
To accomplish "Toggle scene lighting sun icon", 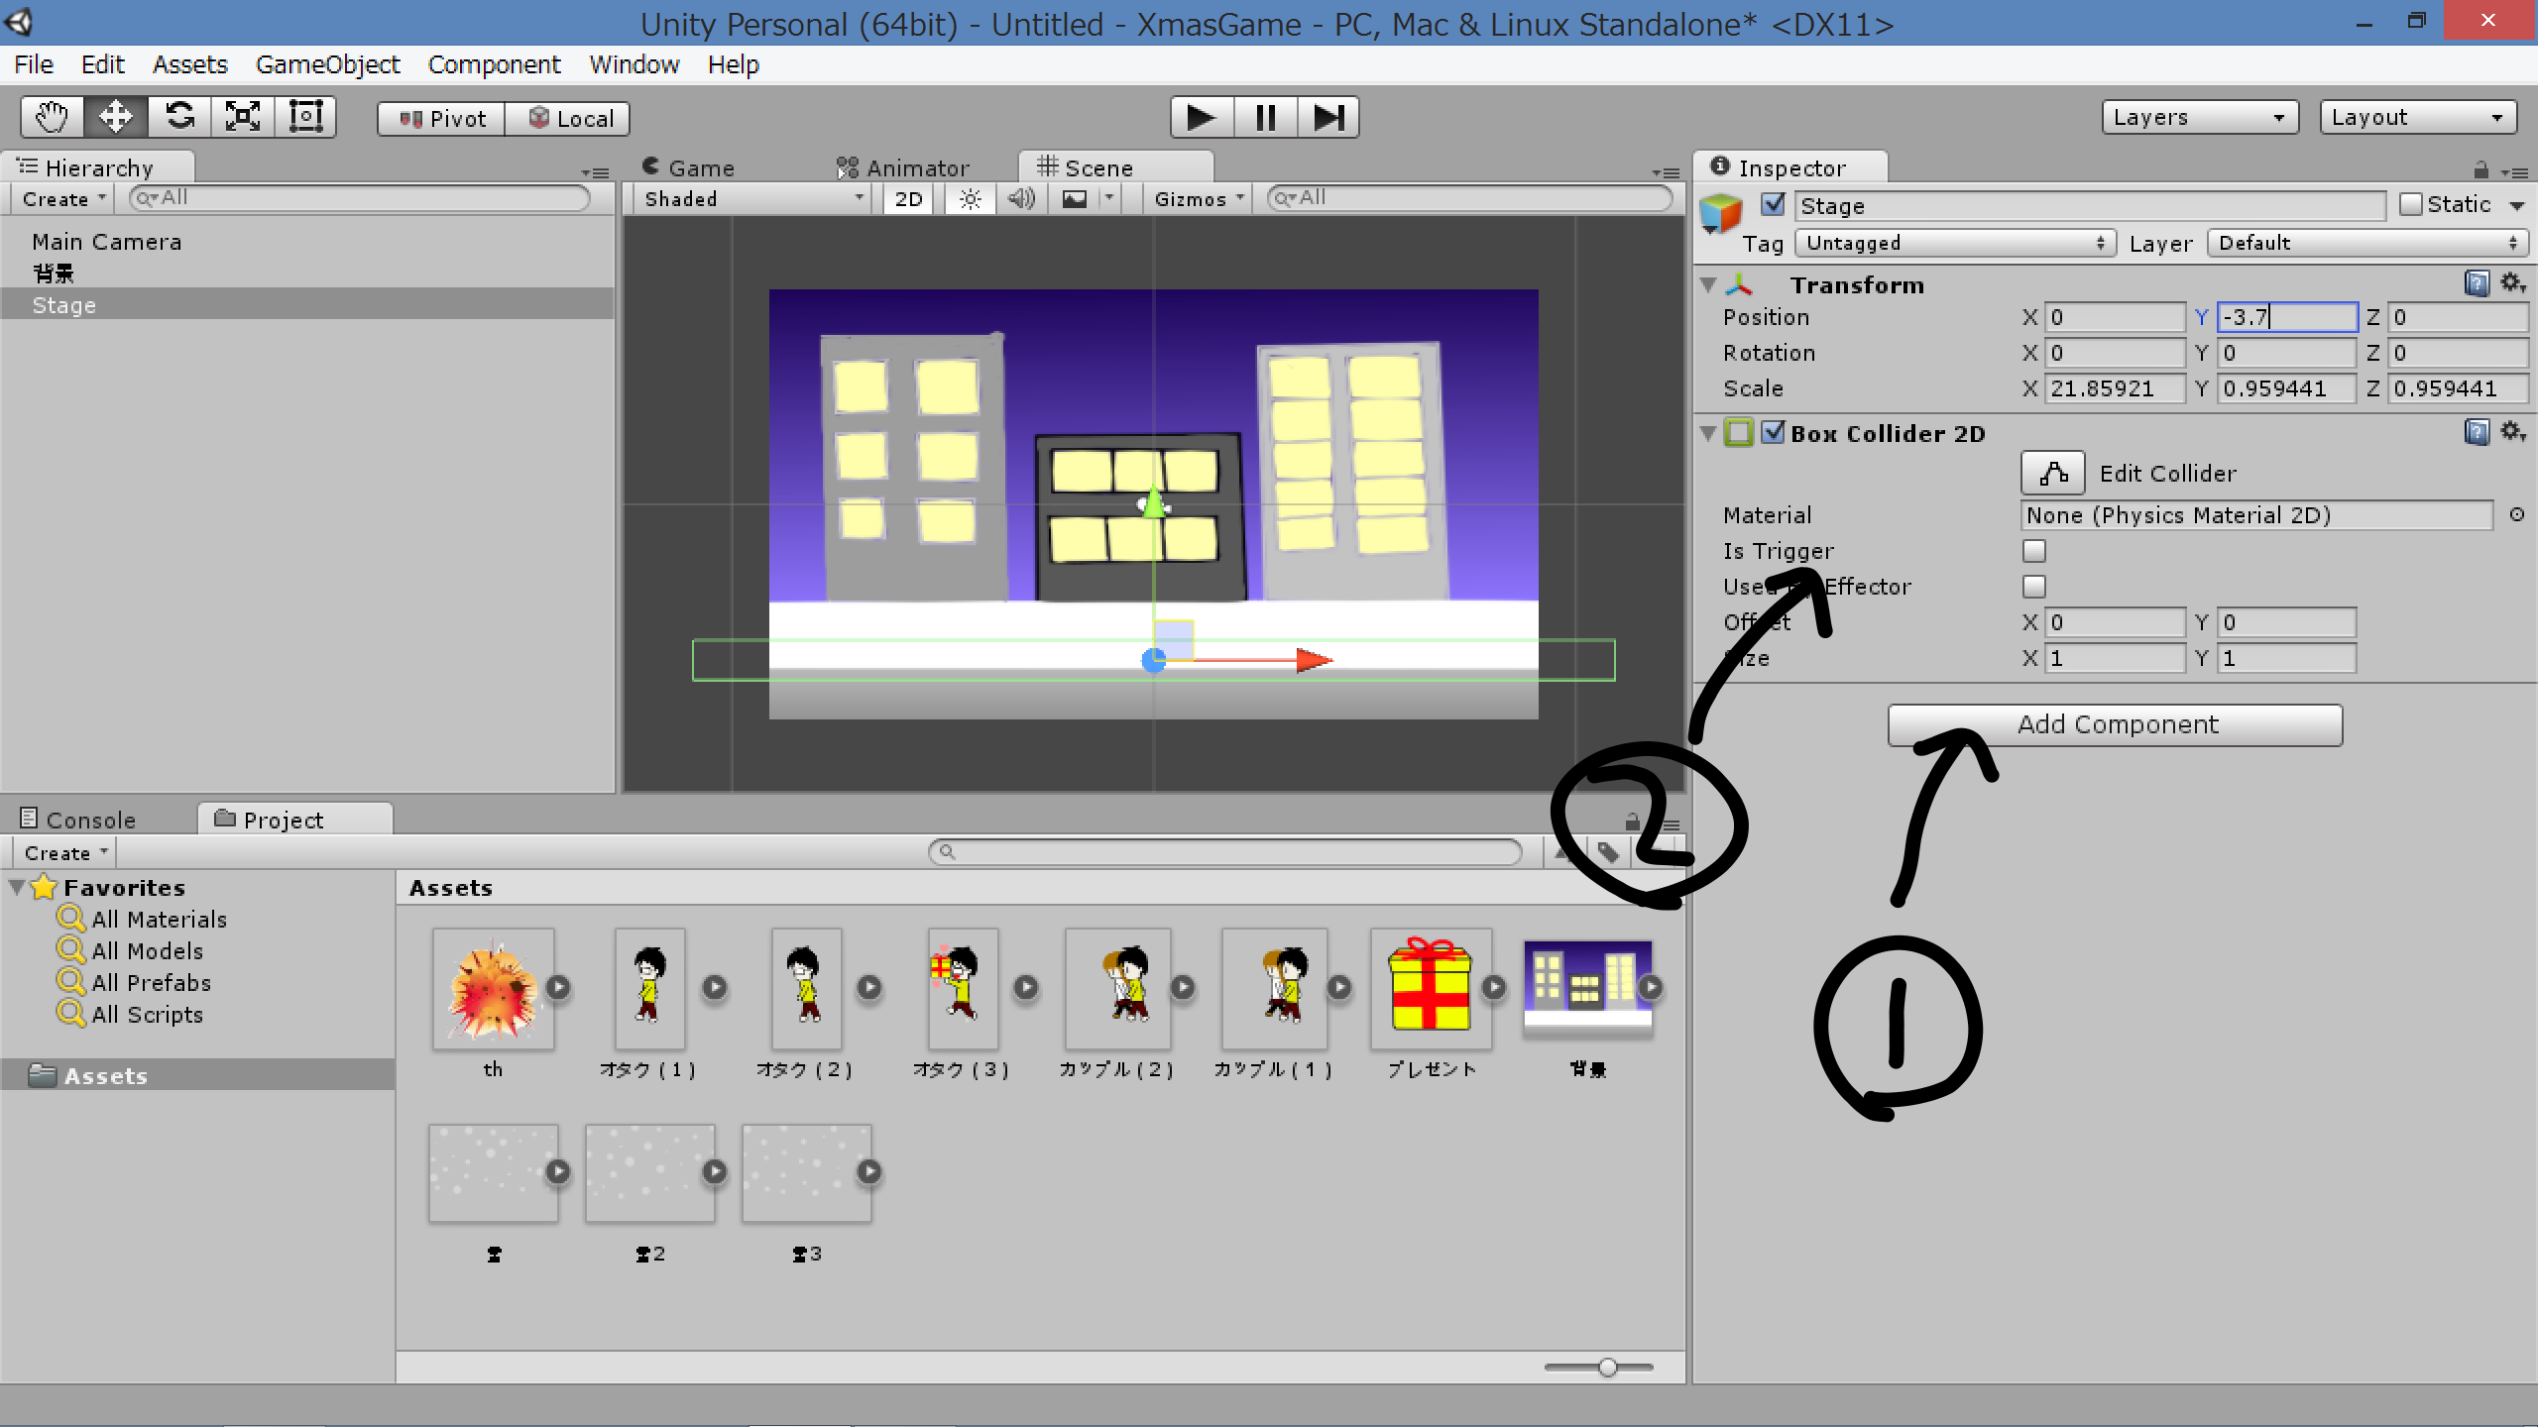I will 970,199.
